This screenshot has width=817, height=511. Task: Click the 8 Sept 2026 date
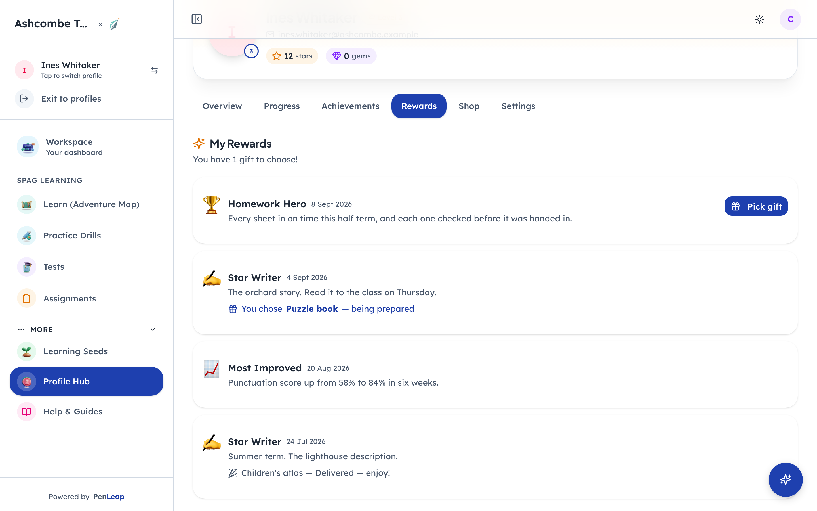[332, 204]
